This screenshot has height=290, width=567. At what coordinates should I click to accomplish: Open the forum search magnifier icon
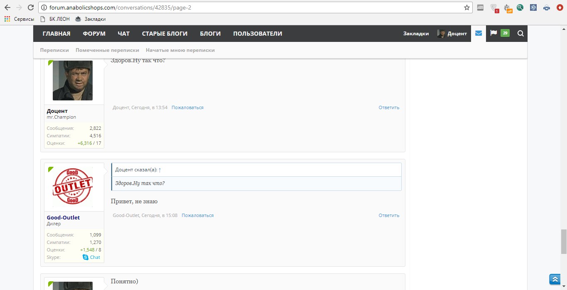click(520, 34)
